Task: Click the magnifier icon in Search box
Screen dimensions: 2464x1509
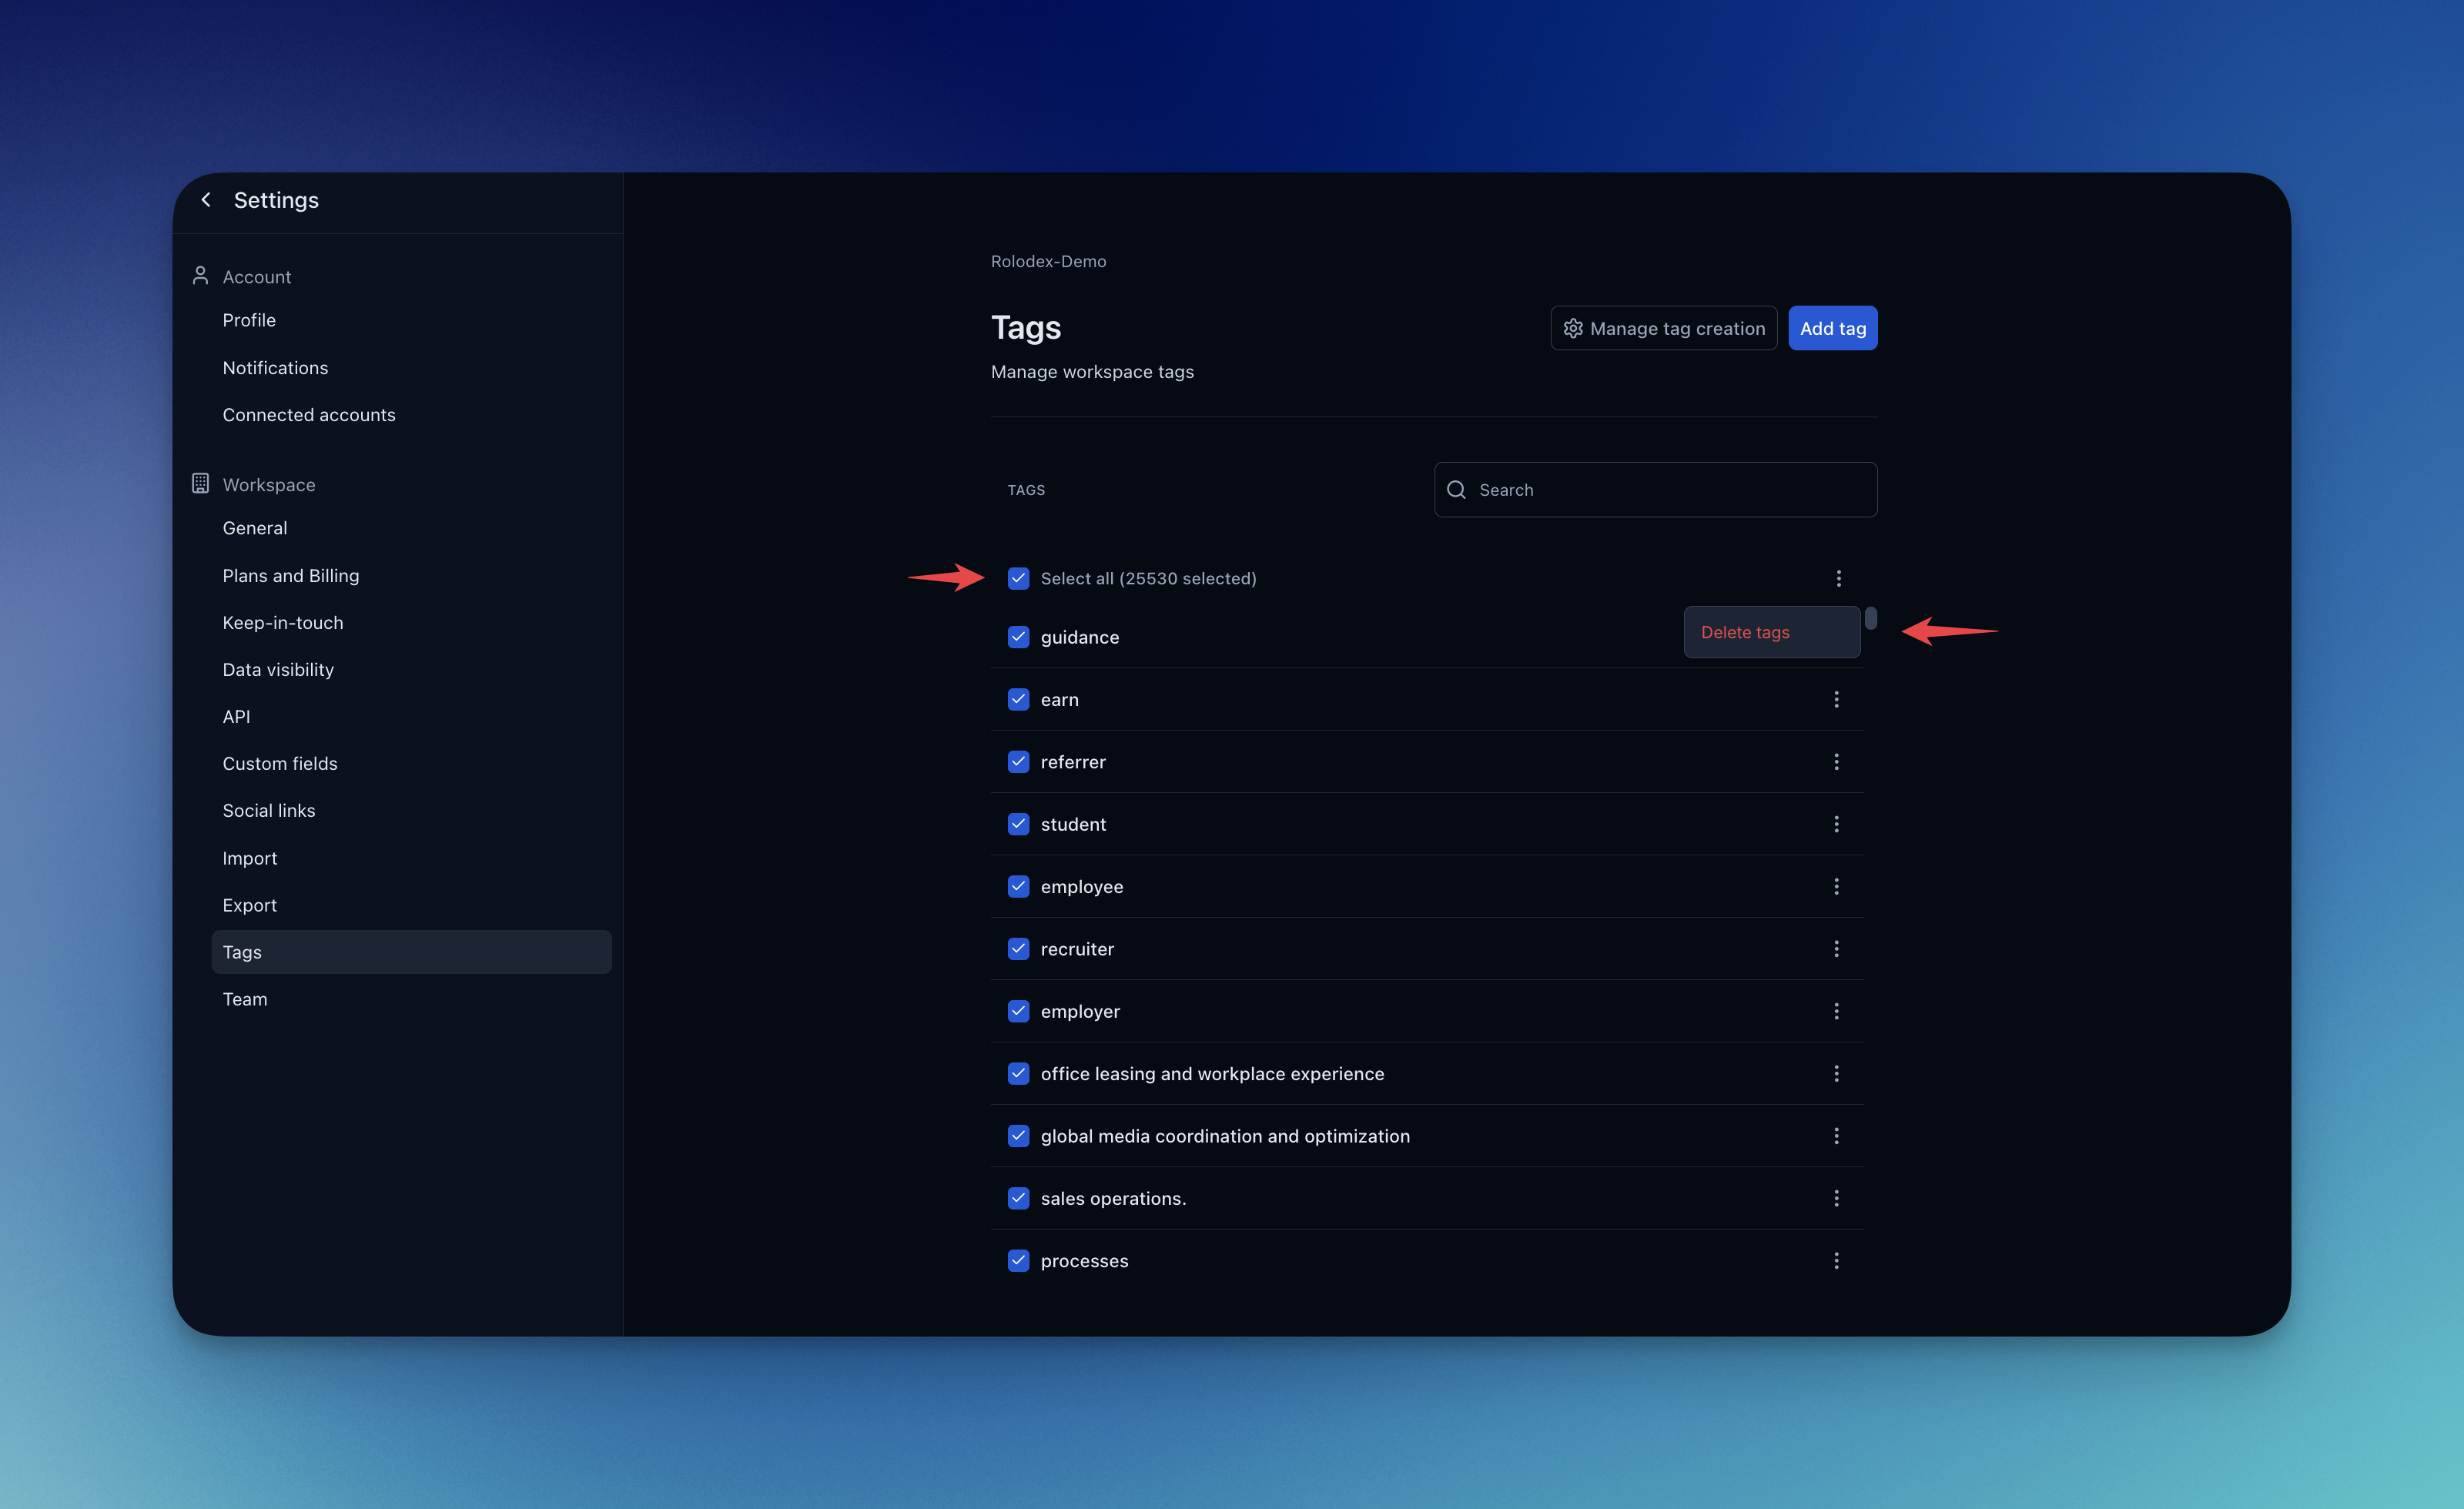Action: [1457, 490]
